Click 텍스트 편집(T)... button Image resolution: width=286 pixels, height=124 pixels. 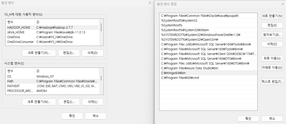pyautogui.click(x=272, y=82)
